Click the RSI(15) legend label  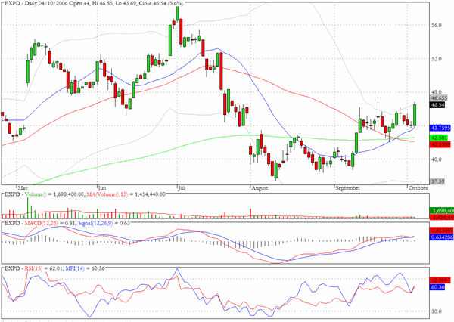tap(33, 268)
